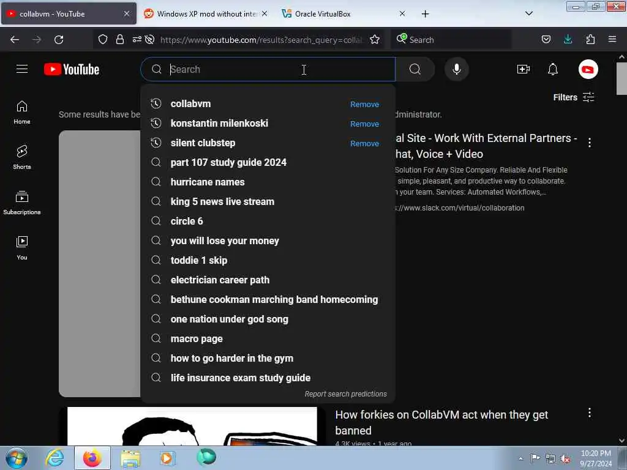The image size is (627, 470).
Task: Choose part 107 study guide 2024 suggestion
Action: point(268,162)
